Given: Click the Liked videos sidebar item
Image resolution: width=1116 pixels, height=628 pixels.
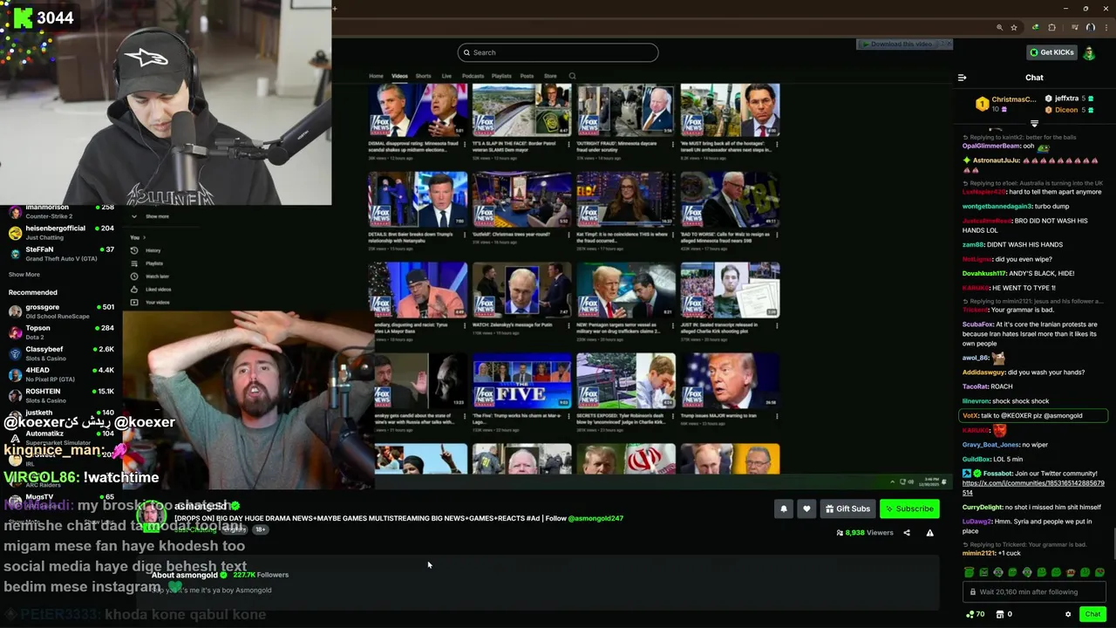Looking at the screenshot, I should pos(151,290).
